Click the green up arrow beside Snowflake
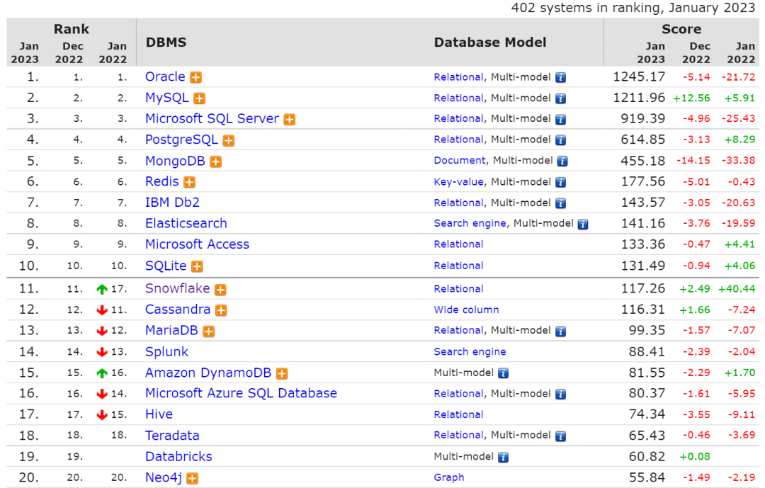Viewport: 765px width, 488px height. coord(102,288)
